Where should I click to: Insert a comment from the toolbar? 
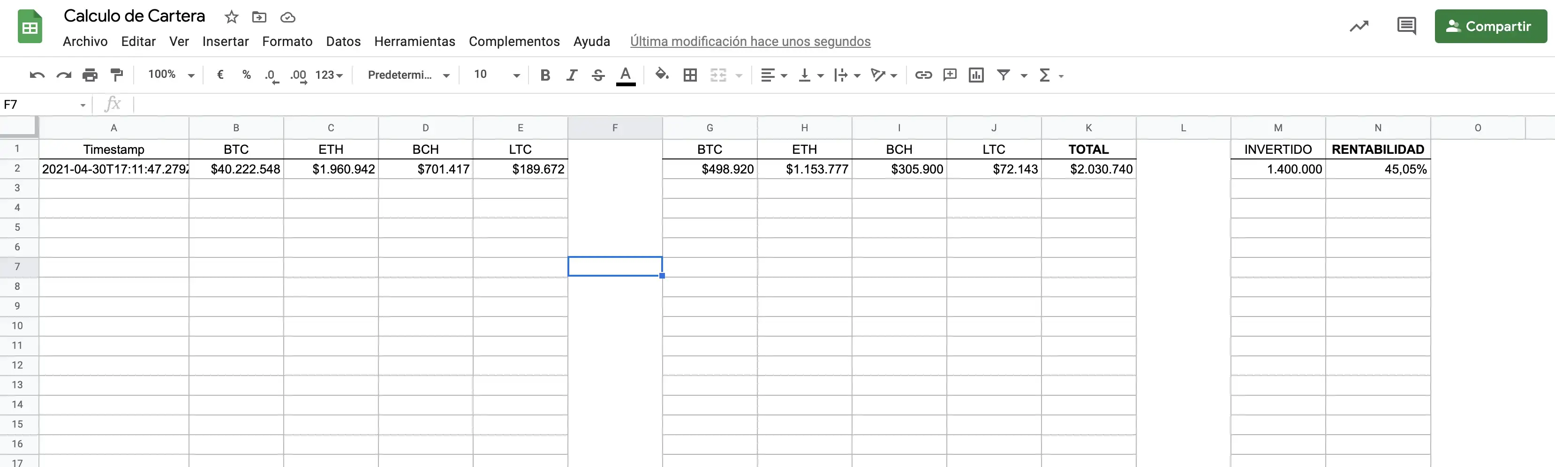tap(950, 75)
